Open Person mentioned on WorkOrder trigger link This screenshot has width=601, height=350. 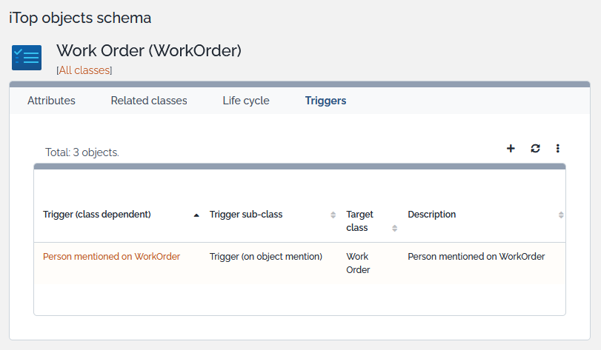pyautogui.click(x=111, y=257)
